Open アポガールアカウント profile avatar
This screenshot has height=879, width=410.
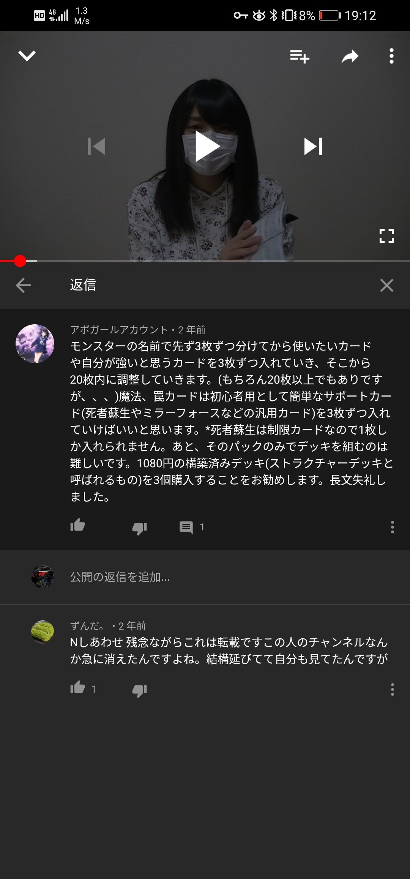point(35,344)
